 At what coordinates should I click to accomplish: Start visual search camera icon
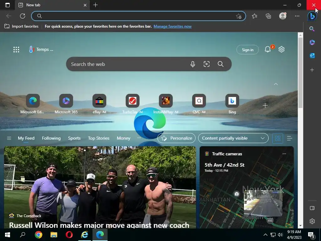coord(206,64)
